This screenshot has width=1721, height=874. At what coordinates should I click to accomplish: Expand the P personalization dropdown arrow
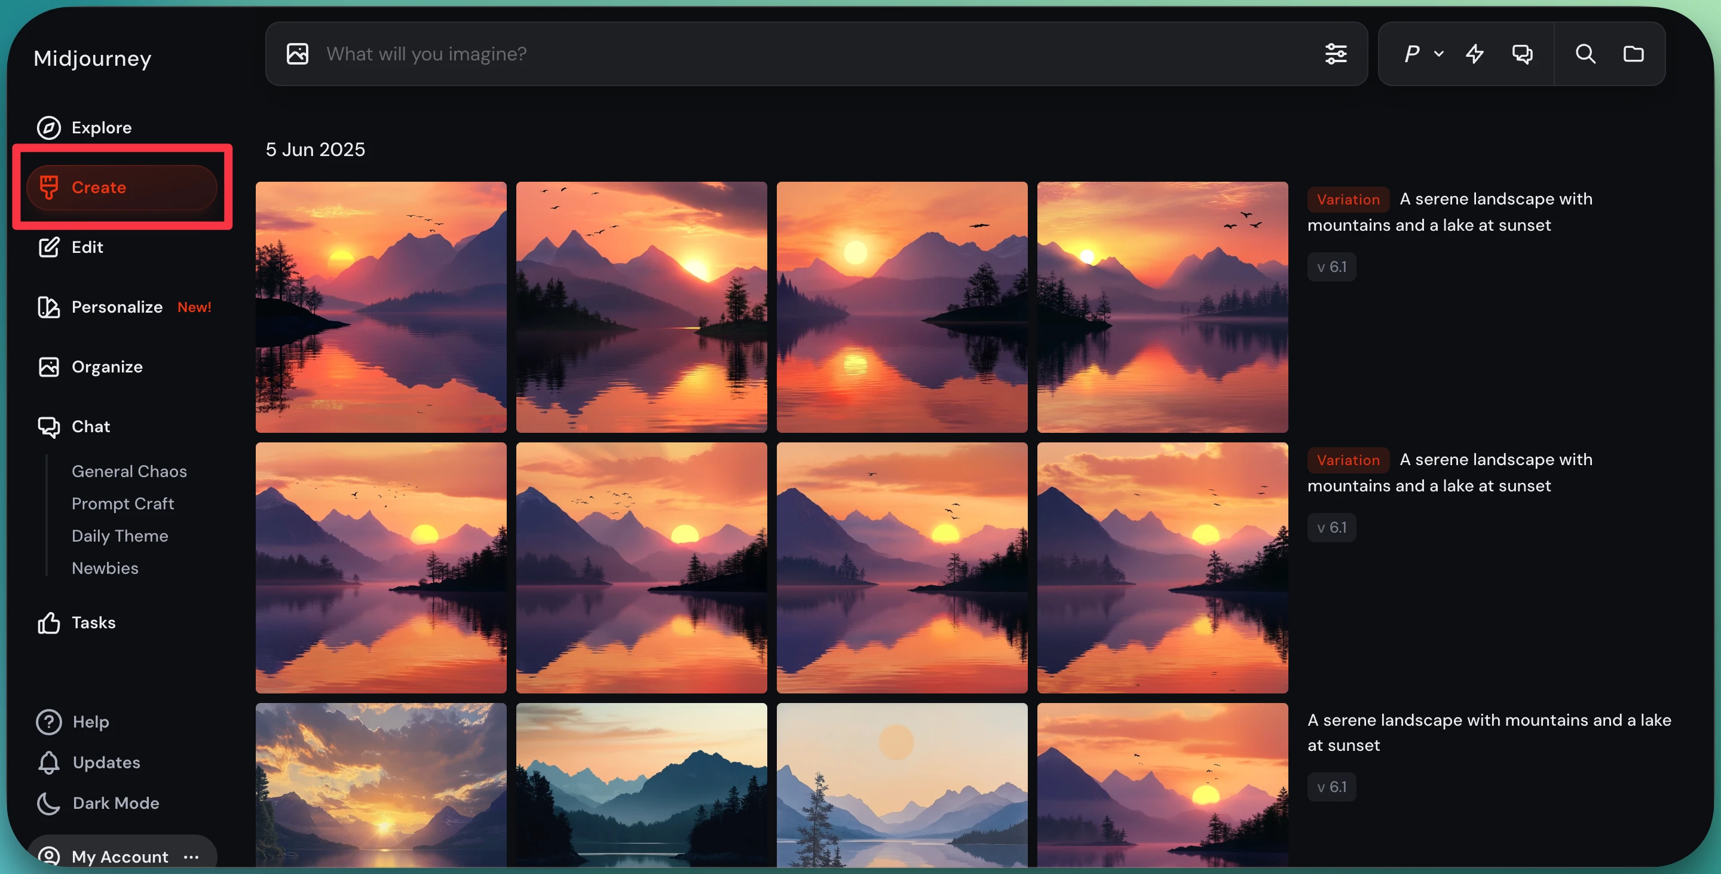[1438, 53]
